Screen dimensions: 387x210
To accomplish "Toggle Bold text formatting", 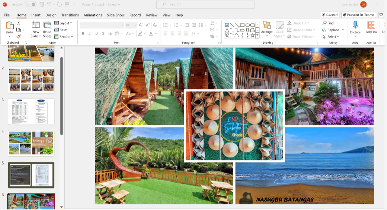I will tap(83, 33).
